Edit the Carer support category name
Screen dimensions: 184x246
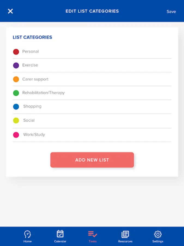35,79
